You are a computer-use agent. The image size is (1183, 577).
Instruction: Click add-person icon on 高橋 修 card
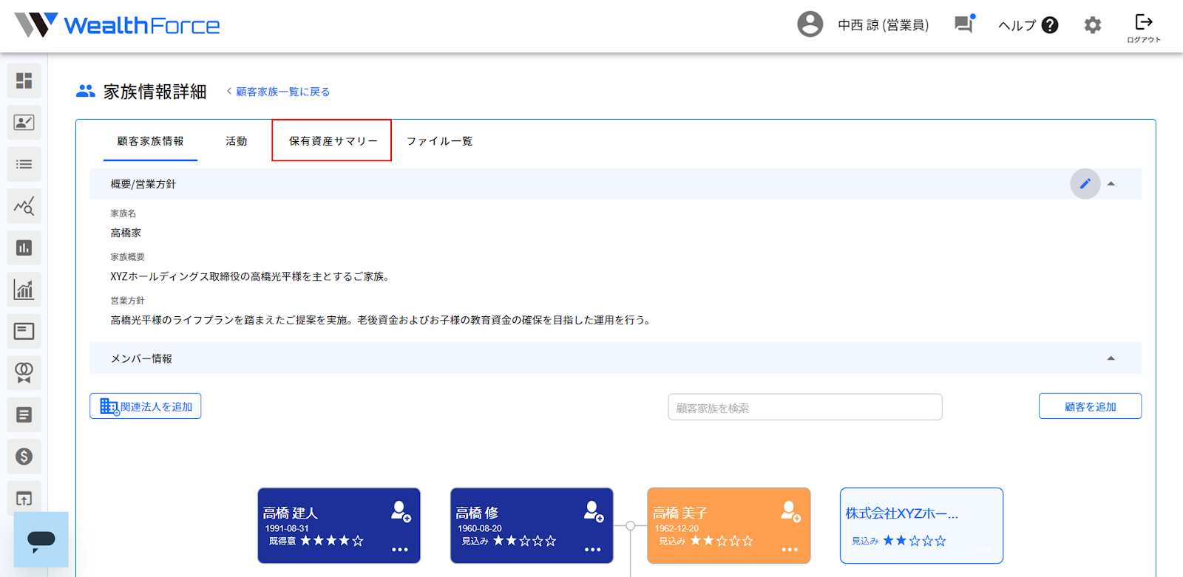[594, 511]
